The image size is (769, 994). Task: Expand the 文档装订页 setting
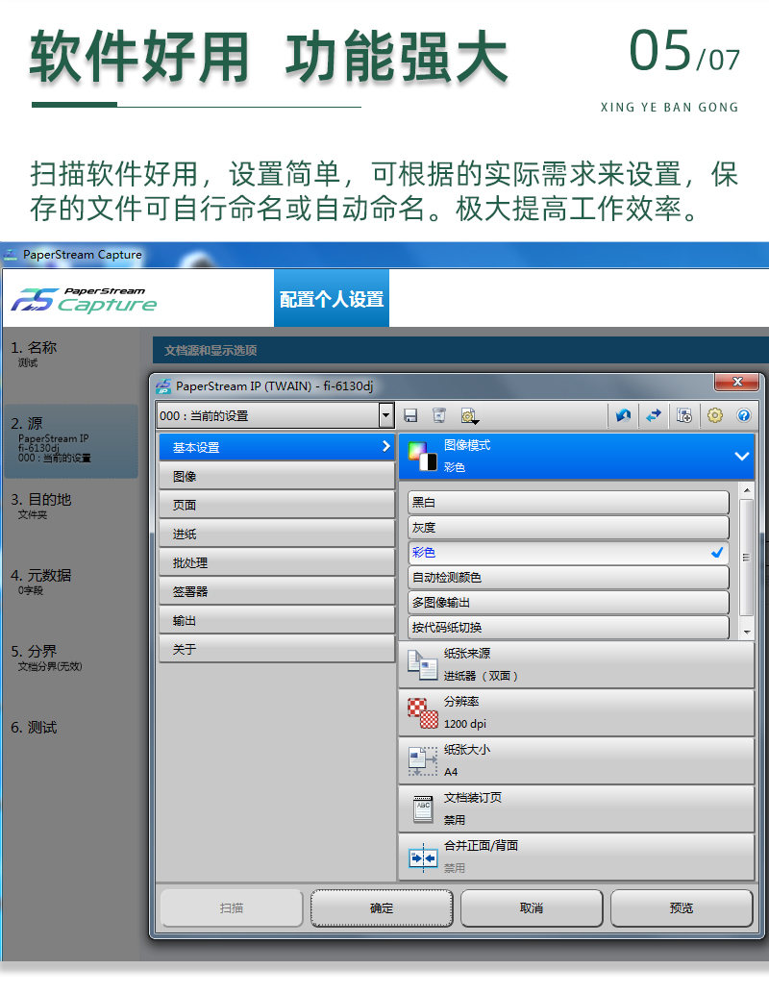(x=577, y=808)
